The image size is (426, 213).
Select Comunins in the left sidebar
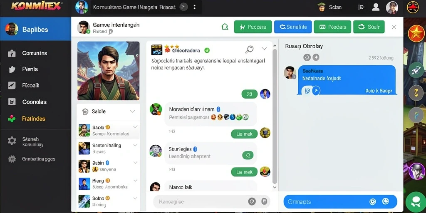click(x=36, y=53)
